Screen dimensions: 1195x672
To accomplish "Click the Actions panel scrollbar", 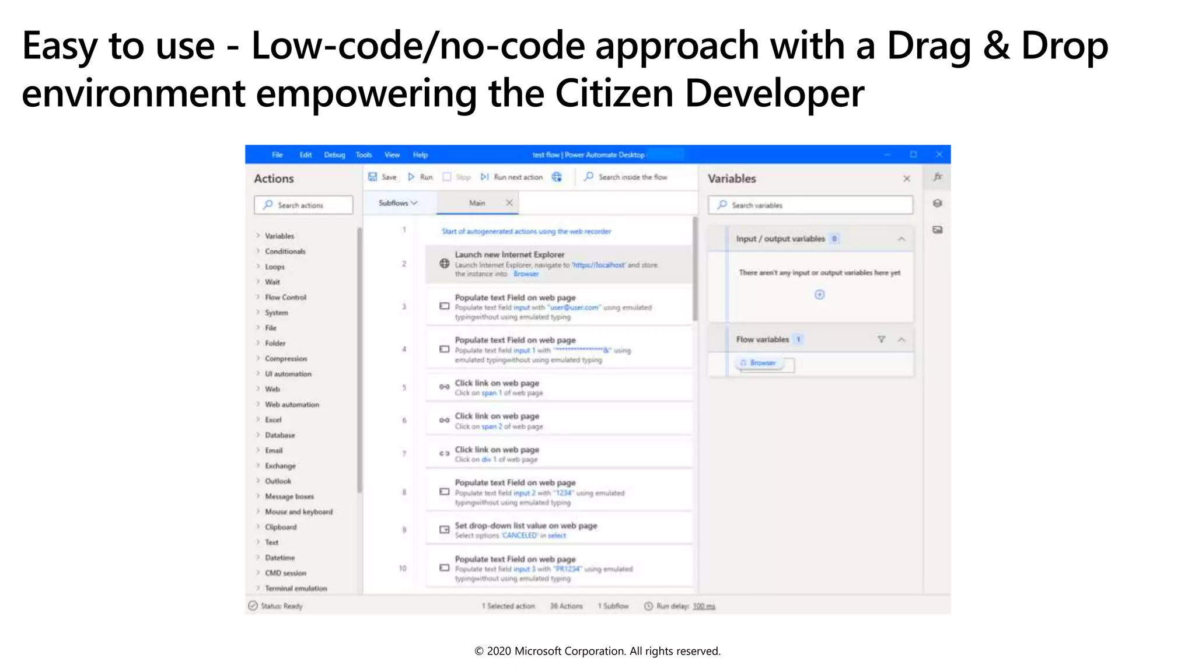I will [x=359, y=360].
